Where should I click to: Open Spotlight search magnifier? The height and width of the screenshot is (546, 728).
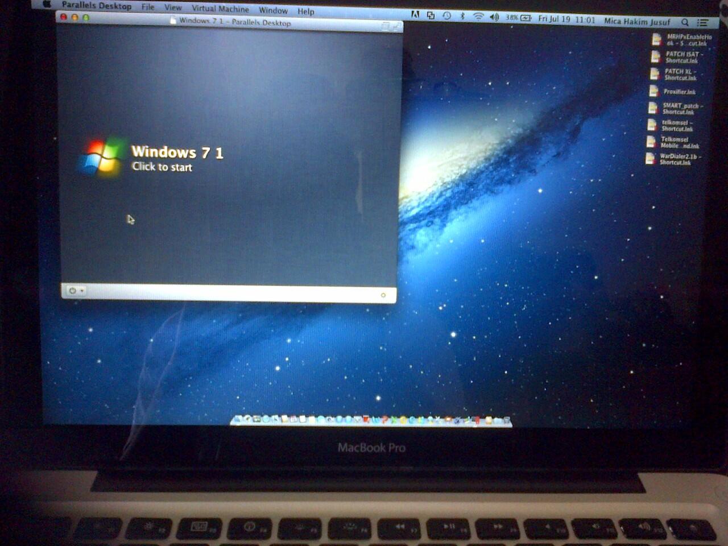click(x=685, y=22)
